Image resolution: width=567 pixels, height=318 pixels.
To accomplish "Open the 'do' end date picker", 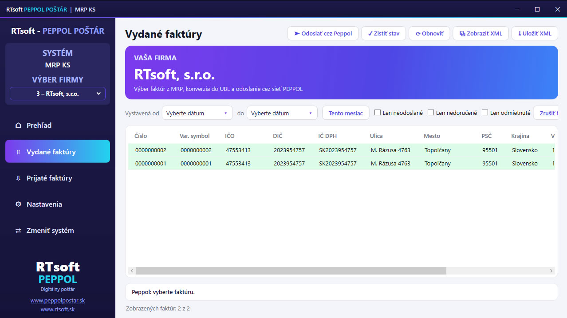I will pos(282,113).
